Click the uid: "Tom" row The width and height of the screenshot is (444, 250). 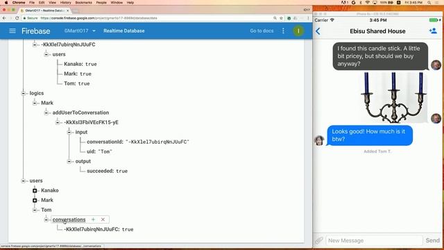point(99,151)
